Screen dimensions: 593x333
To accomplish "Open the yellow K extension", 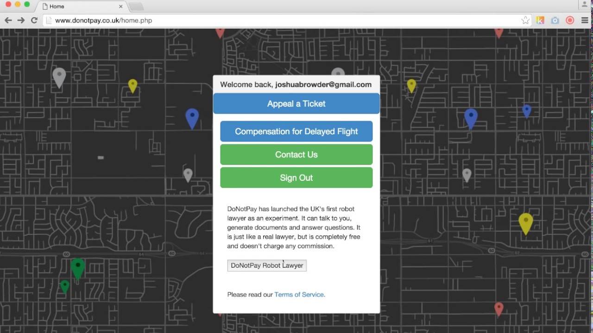I will (540, 20).
